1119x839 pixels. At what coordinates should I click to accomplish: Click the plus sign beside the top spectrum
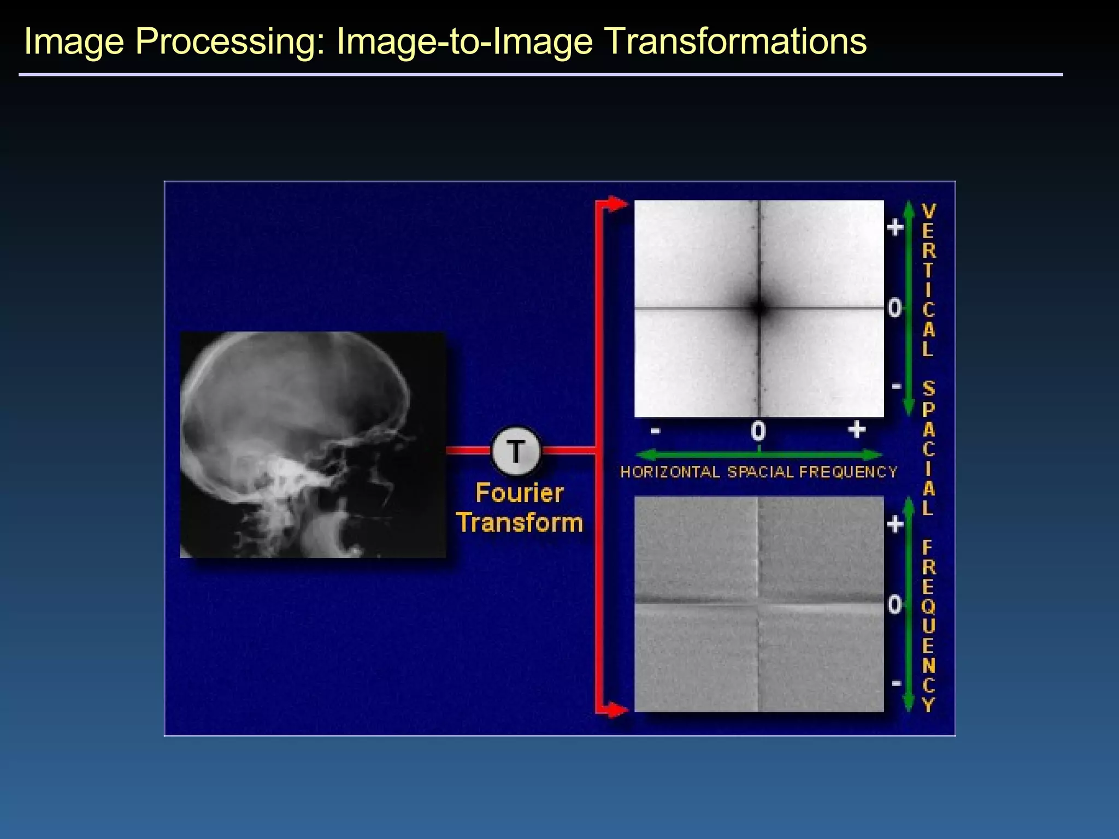[x=894, y=227]
